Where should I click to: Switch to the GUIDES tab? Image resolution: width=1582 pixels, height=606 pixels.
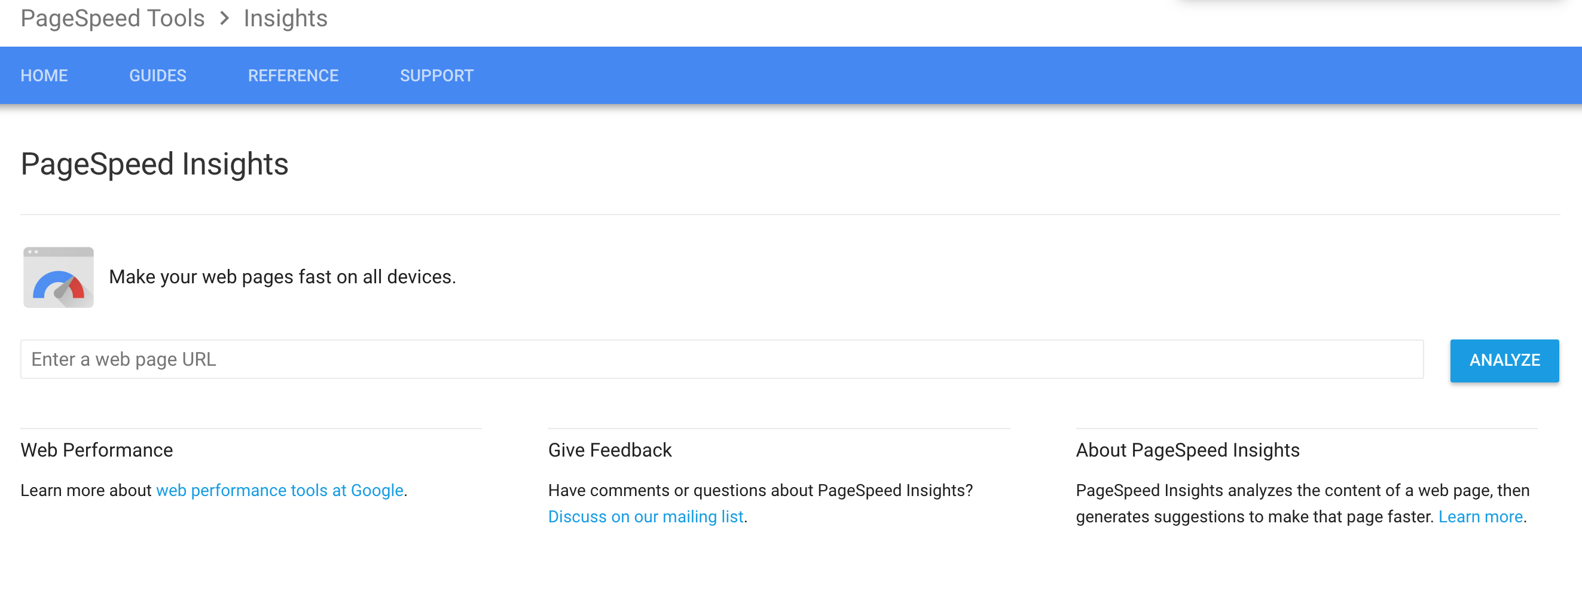click(158, 75)
